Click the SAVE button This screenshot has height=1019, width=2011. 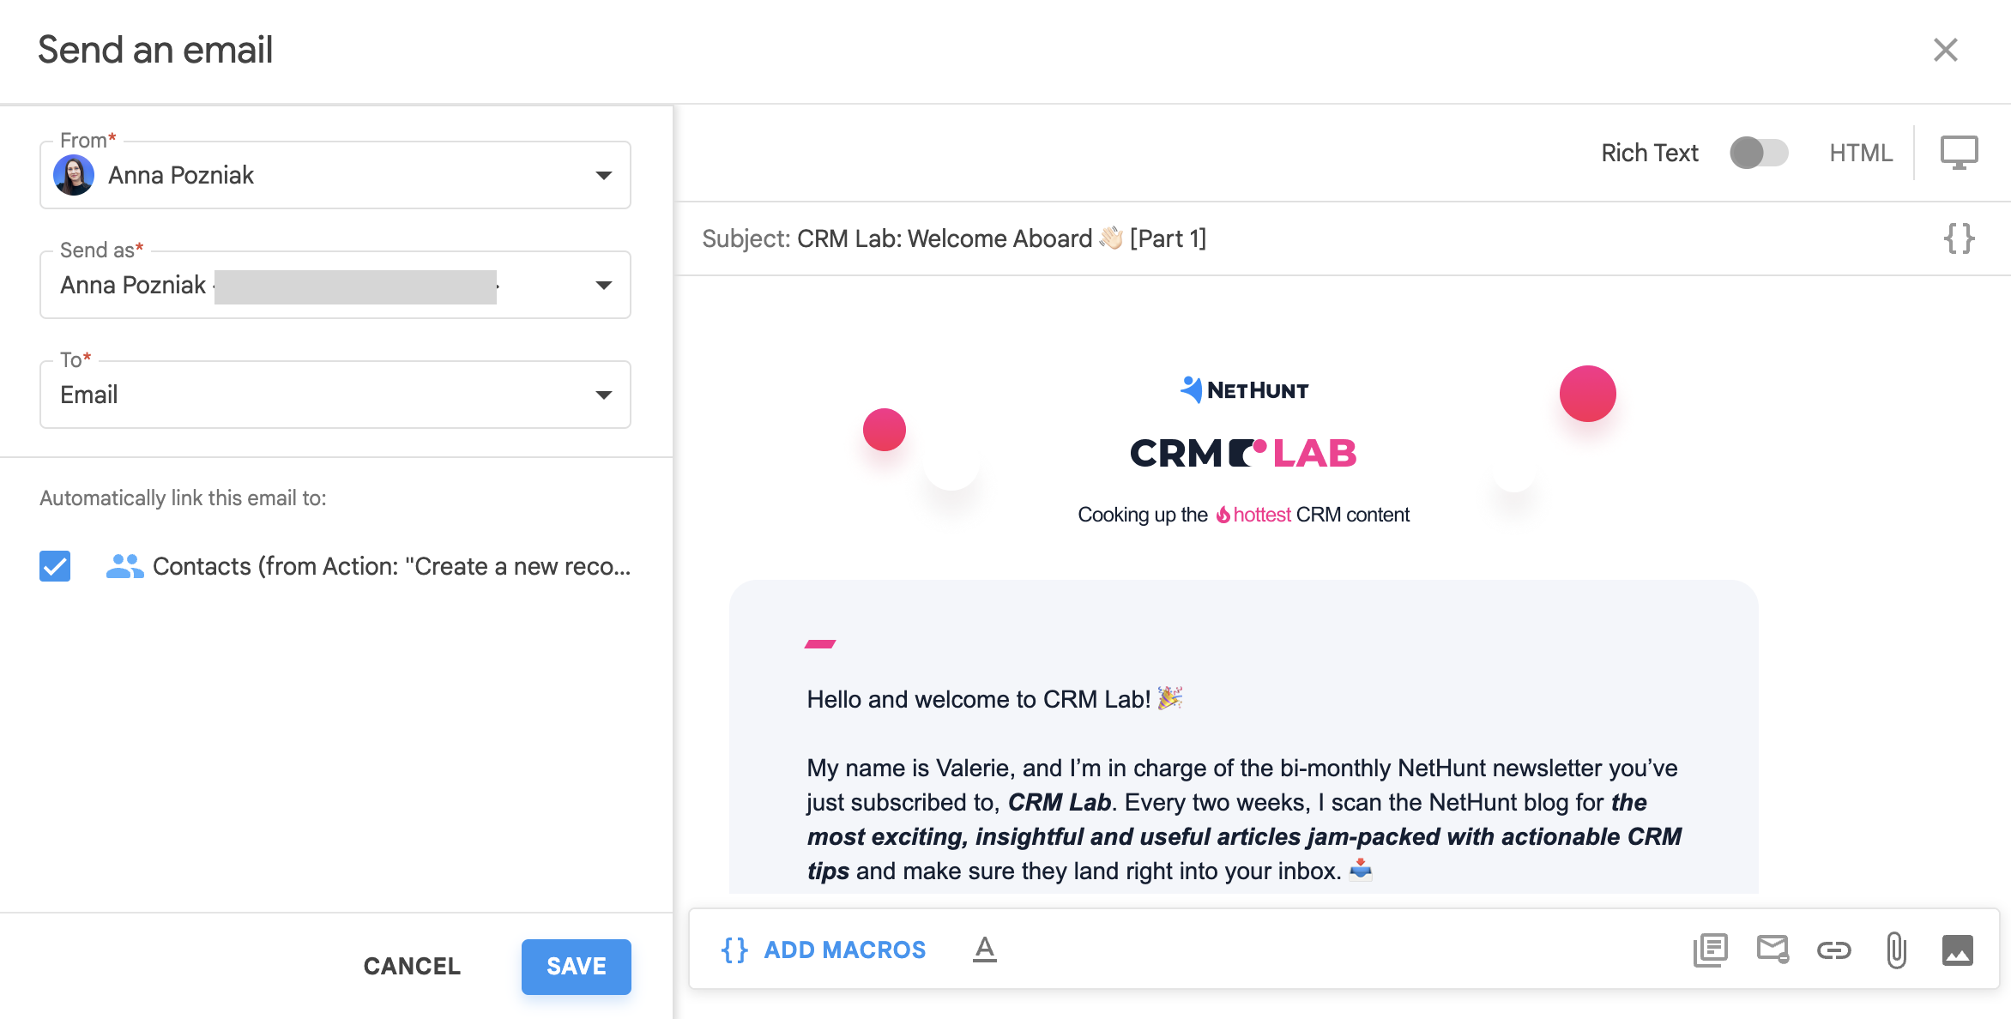click(577, 967)
